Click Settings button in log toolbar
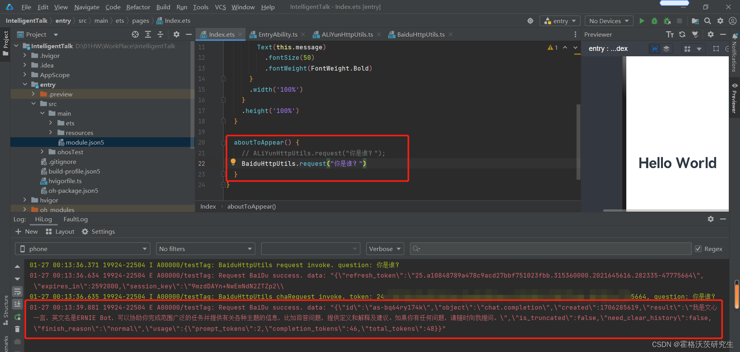Image resolution: width=740 pixels, height=352 pixels. point(98,231)
